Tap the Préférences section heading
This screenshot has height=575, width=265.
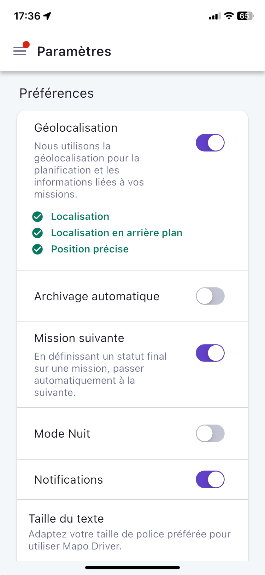57,93
